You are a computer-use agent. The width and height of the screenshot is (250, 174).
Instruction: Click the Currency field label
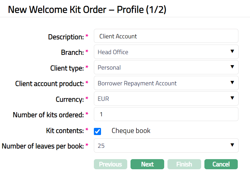tap(69, 99)
